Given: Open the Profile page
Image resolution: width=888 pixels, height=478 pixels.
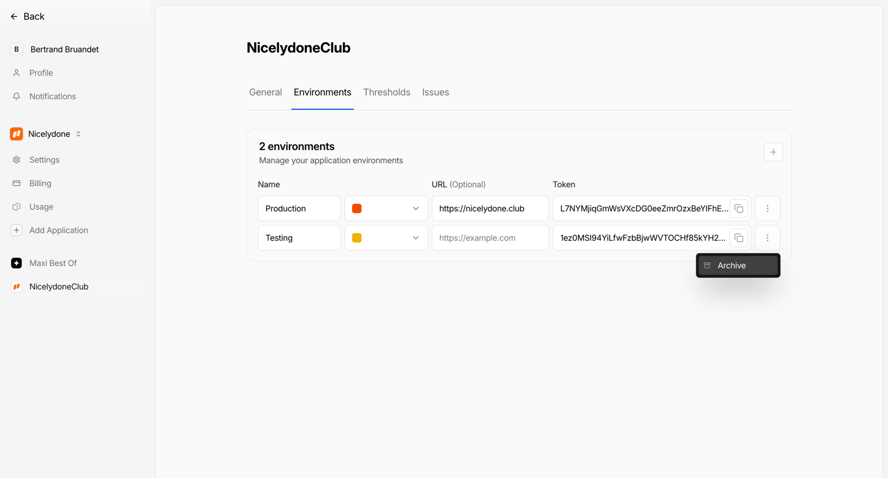Looking at the screenshot, I should pyautogui.click(x=41, y=73).
